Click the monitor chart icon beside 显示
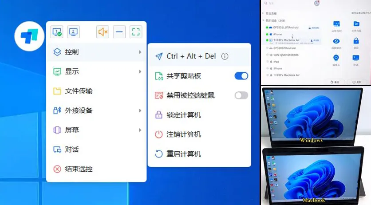The height and width of the screenshot is (205, 371). point(57,71)
